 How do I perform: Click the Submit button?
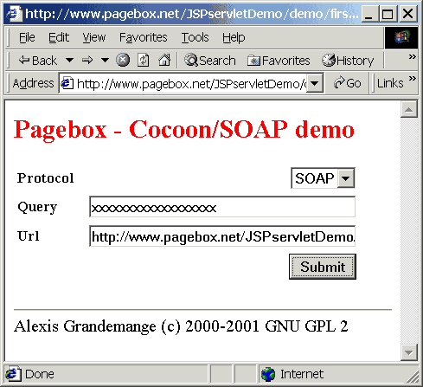pyautogui.click(x=323, y=267)
